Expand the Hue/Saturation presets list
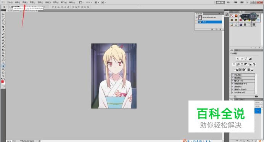This screenshot has height=142, width=264. click(x=232, y=84)
